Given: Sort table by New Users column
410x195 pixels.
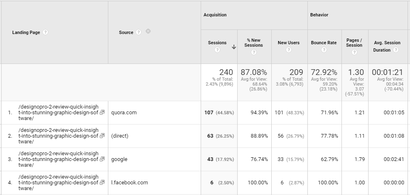Looking at the screenshot, I should tap(289, 43).
